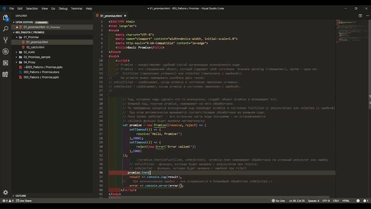The width and height of the screenshot is (371, 209).
Task: Expand the Outline section
Action: (14, 196)
